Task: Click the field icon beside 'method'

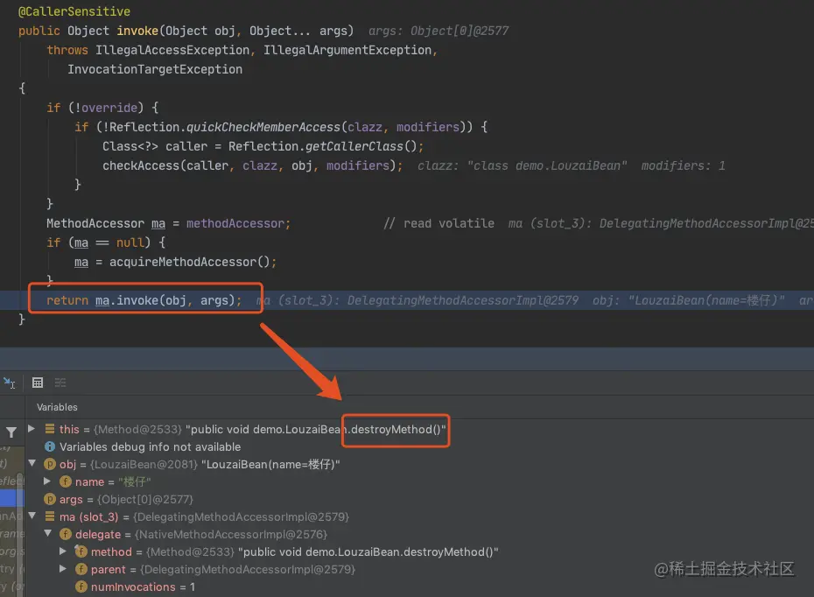Action: click(81, 551)
